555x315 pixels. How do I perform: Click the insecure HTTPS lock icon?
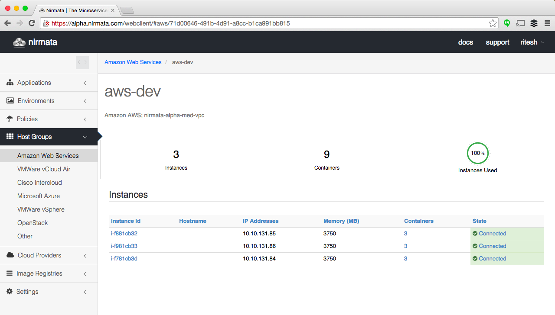pyautogui.click(x=46, y=23)
